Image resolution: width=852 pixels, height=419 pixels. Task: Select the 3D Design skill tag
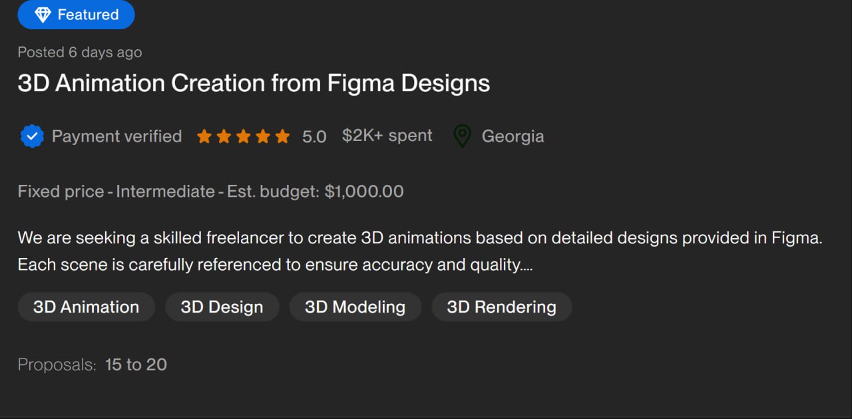[x=222, y=307]
